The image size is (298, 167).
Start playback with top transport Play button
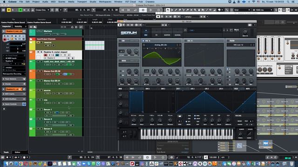[151, 10]
